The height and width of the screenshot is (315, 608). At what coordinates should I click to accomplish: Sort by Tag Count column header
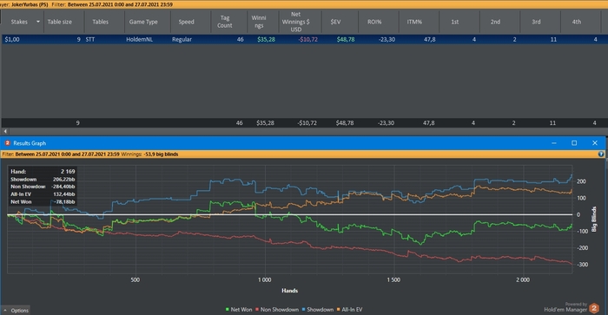(x=225, y=22)
